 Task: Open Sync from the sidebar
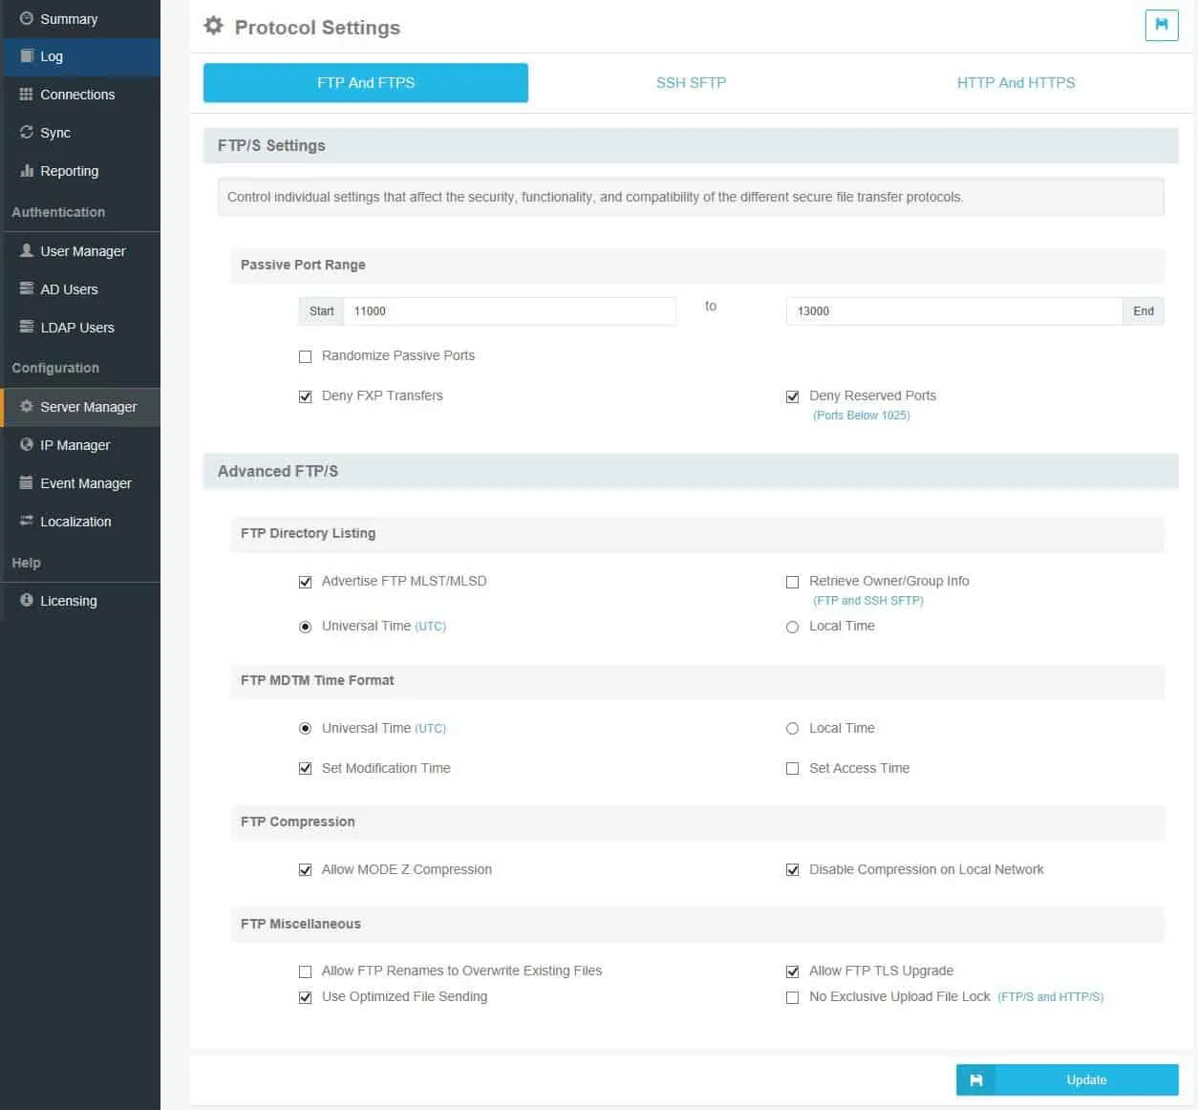80,133
